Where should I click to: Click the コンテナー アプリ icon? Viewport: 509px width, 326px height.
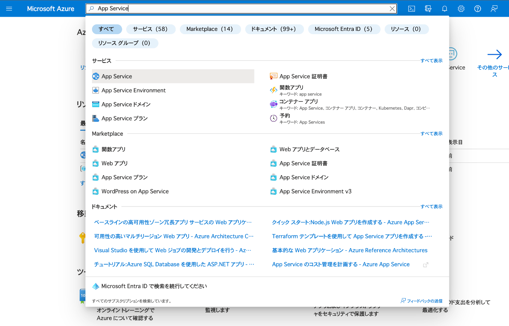(x=273, y=104)
